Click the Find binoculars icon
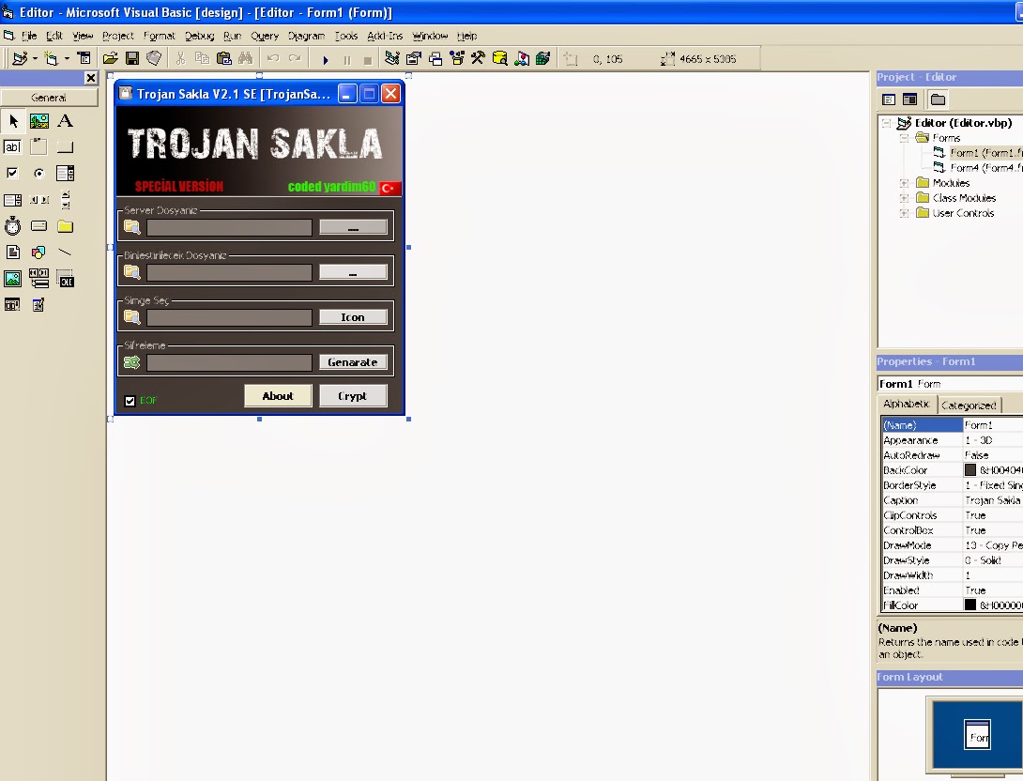Viewport: 1023px width, 781px height. coord(245,59)
